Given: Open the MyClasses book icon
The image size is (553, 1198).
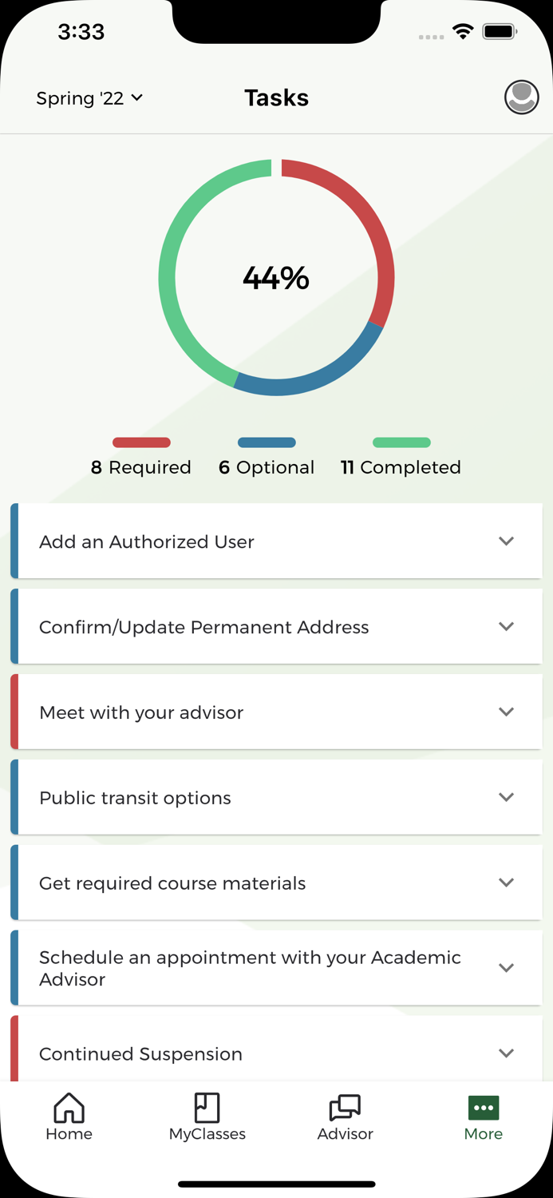Looking at the screenshot, I should [207, 1109].
